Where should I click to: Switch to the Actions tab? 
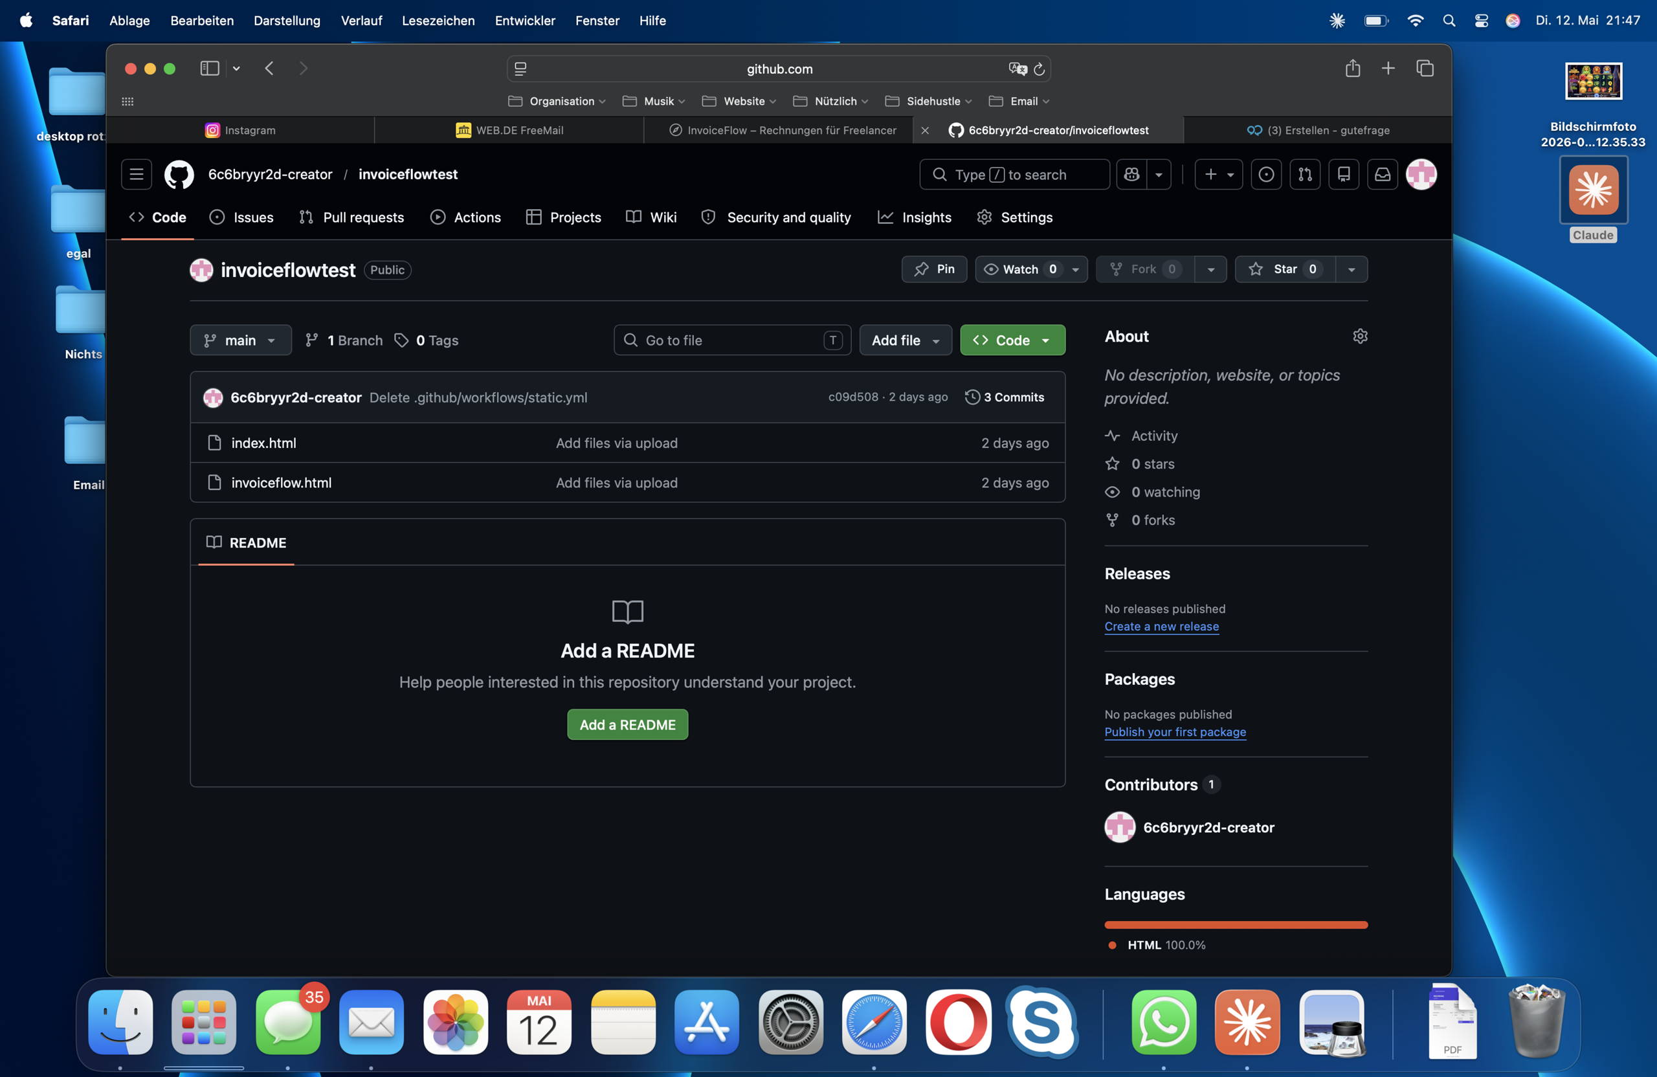click(466, 217)
